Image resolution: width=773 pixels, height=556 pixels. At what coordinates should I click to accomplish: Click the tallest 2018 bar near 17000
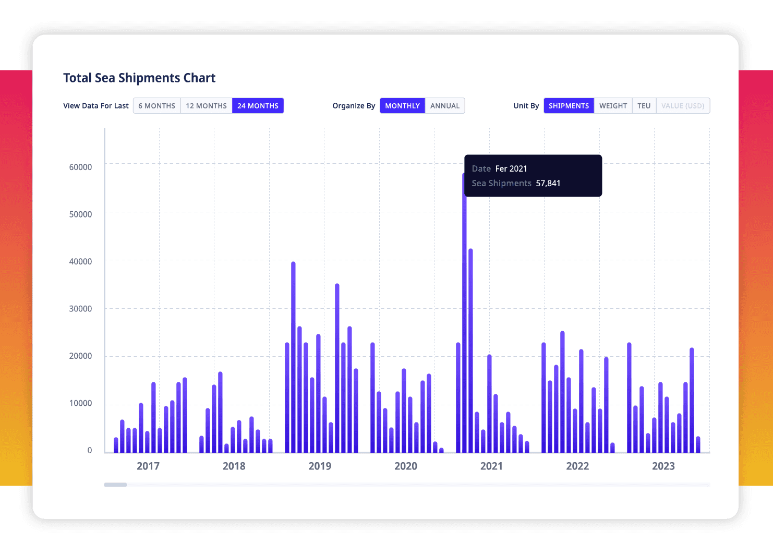pos(220,412)
